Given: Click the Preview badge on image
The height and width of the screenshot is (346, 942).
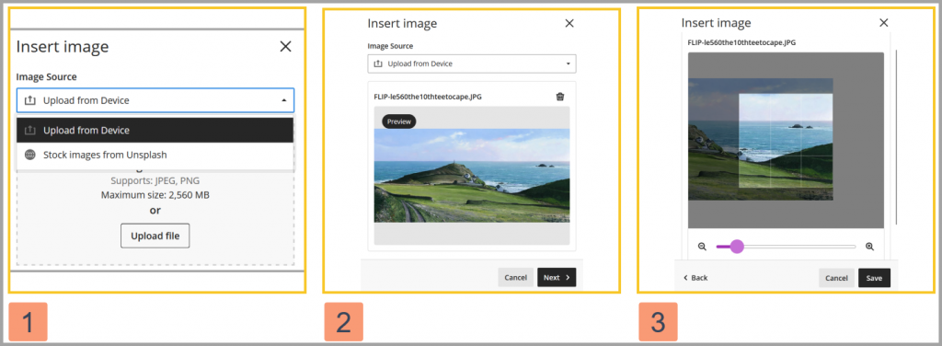Looking at the screenshot, I should coord(399,121).
